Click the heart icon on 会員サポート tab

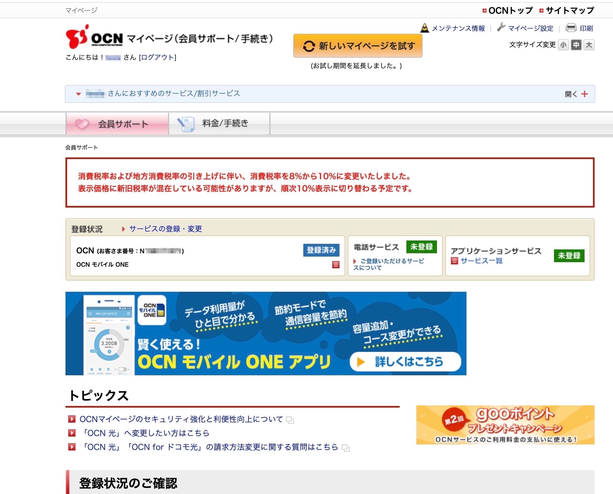(x=82, y=124)
